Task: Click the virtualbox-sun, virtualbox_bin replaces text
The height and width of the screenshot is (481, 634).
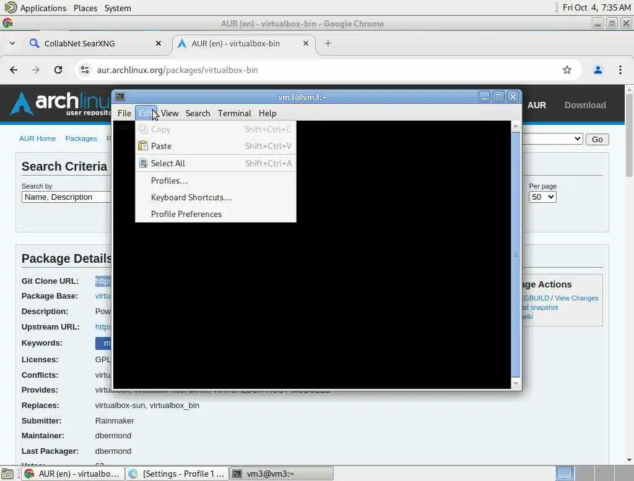Action: [147, 405]
